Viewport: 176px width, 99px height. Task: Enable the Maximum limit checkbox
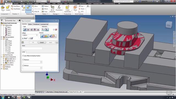(23, 60)
